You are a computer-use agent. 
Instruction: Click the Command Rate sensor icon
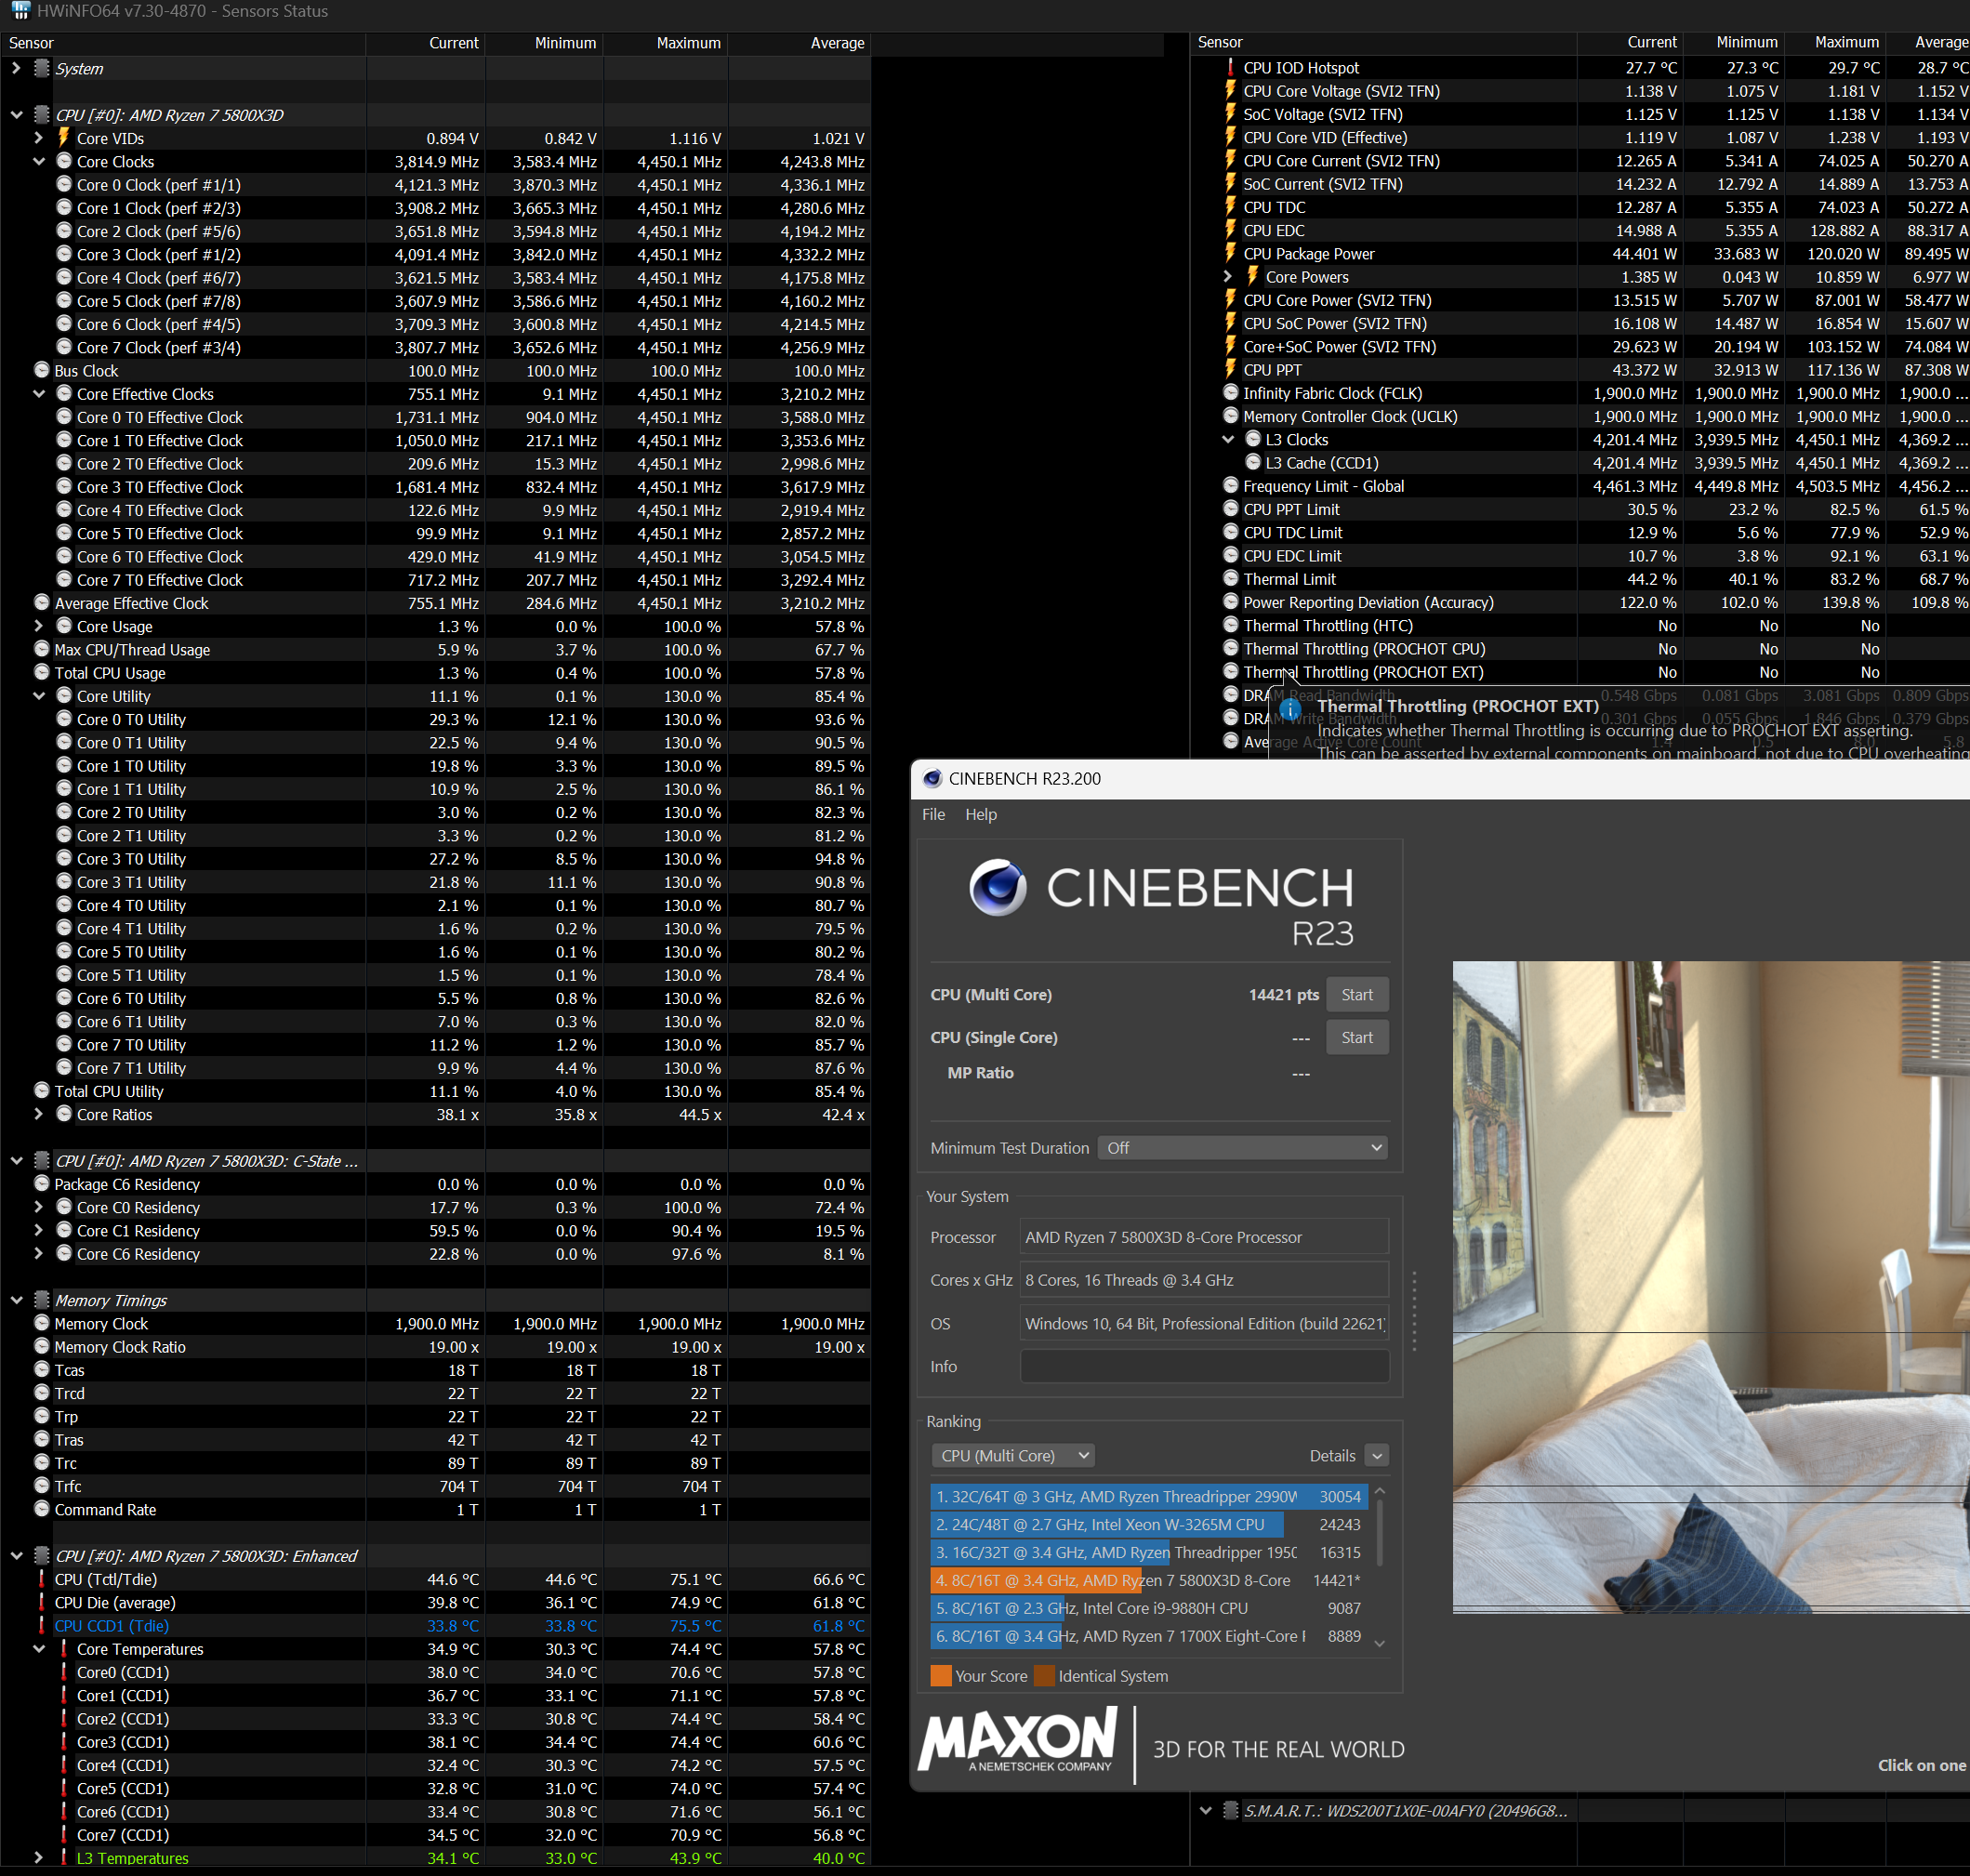pyautogui.click(x=42, y=1509)
